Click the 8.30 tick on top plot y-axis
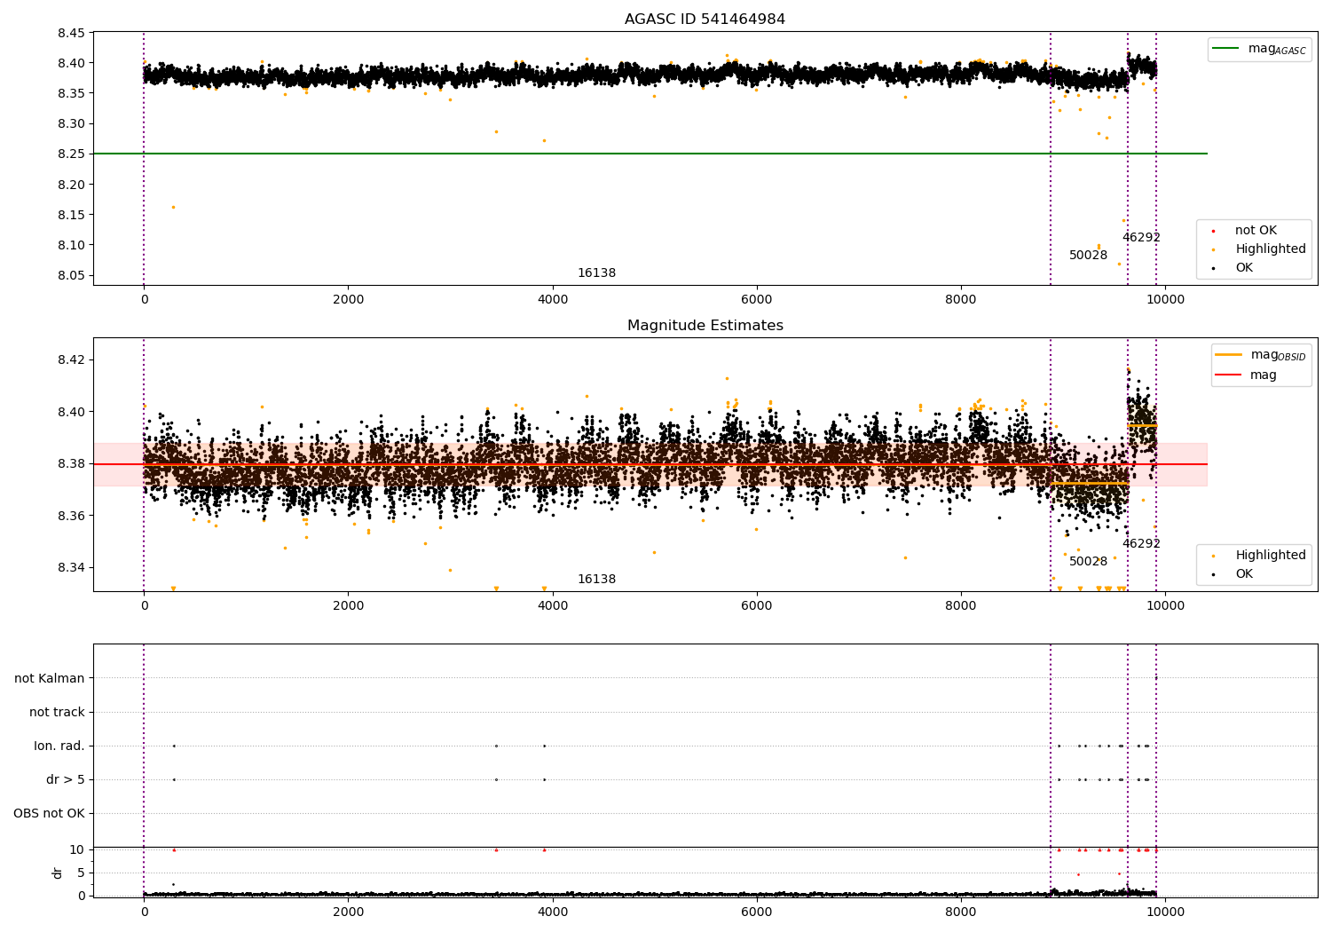This screenshot has height=932, width=1331. point(70,124)
